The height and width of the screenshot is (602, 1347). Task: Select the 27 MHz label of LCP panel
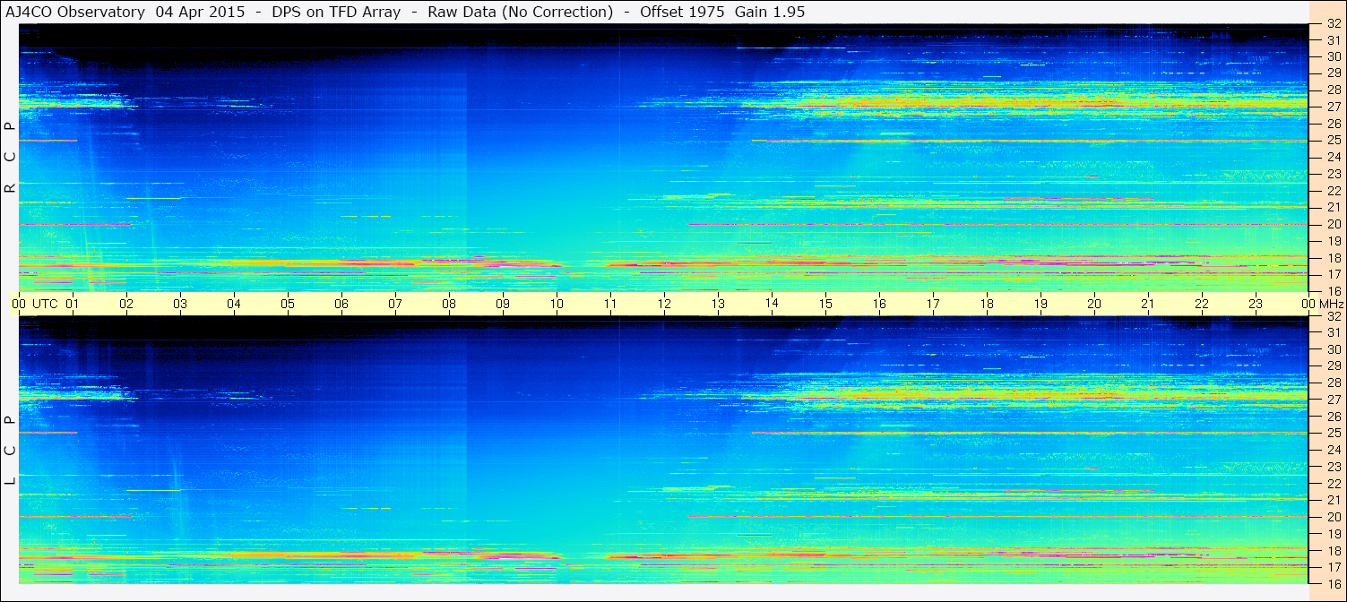pyautogui.click(x=1333, y=400)
